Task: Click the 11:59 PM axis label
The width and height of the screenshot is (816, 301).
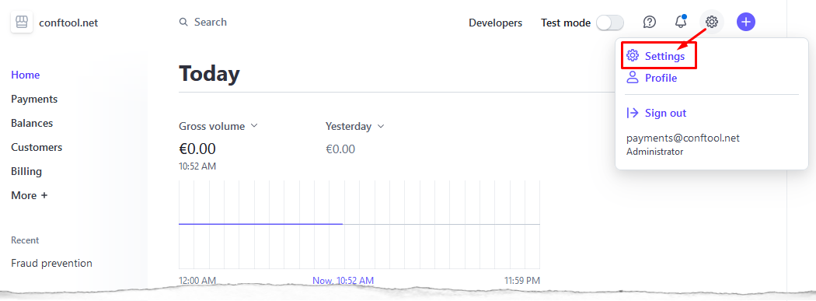Action: pyautogui.click(x=522, y=280)
